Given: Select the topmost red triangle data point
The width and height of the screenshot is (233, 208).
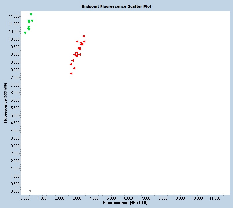Looking at the screenshot, I should click(x=83, y=36).
